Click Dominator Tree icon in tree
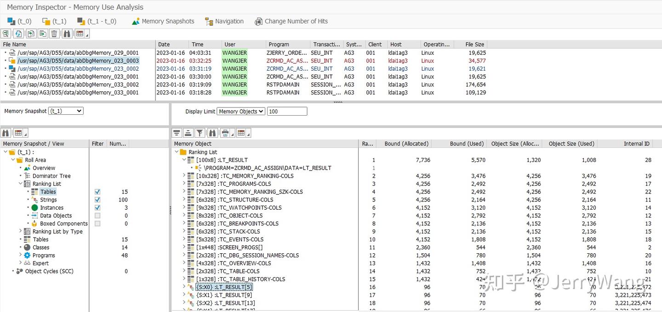662x312 pixels. [28, 176]
